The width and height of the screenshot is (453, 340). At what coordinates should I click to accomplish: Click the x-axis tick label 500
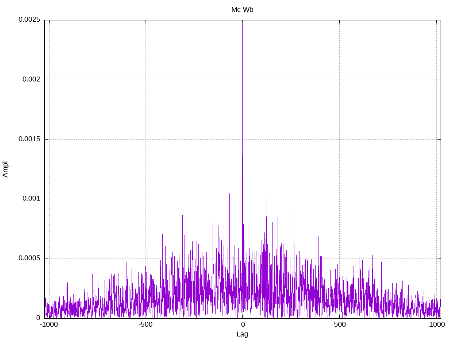click(340, 325)
